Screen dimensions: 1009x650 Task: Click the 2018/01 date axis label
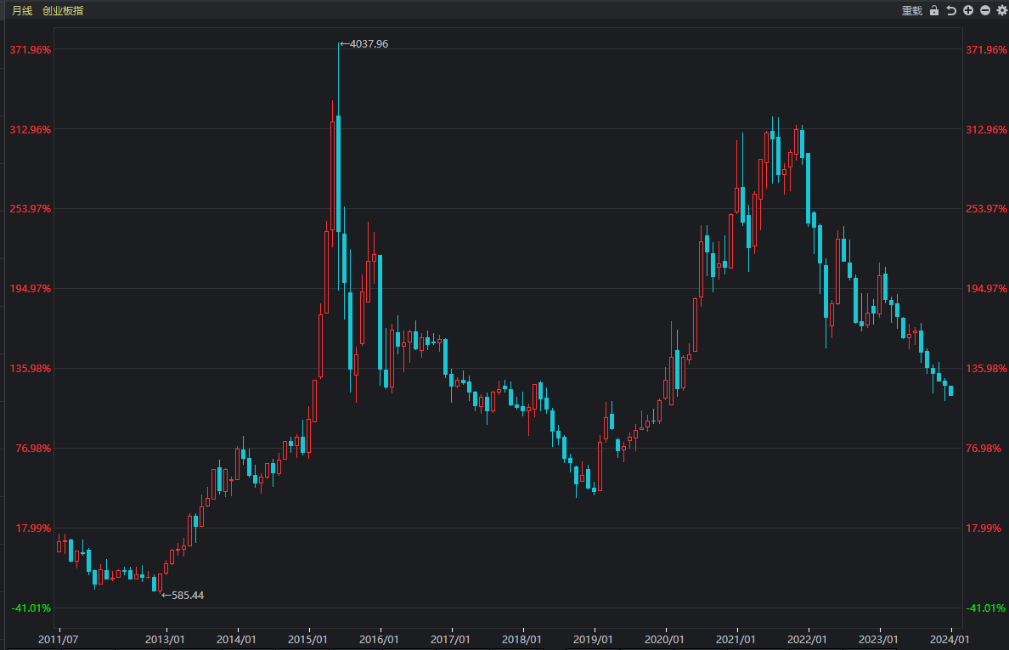(x=521, y=639)
